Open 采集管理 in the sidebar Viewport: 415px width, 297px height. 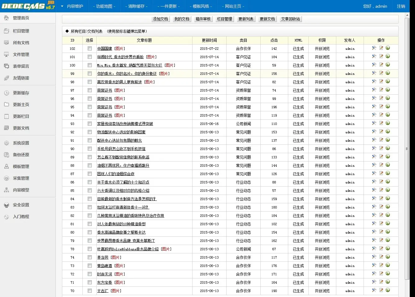point(21,178)
